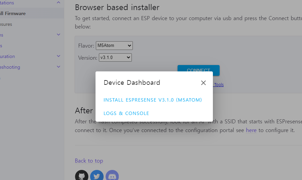Click the Connect button

pos(198,68)
